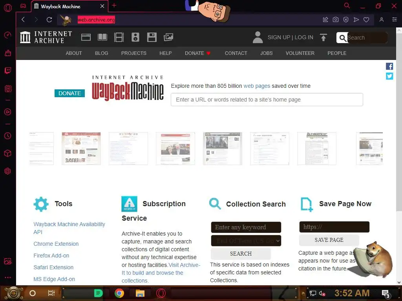402x301 pixels.
Task: Bookmark the page with the heart icon
Action: pos(366,20)
